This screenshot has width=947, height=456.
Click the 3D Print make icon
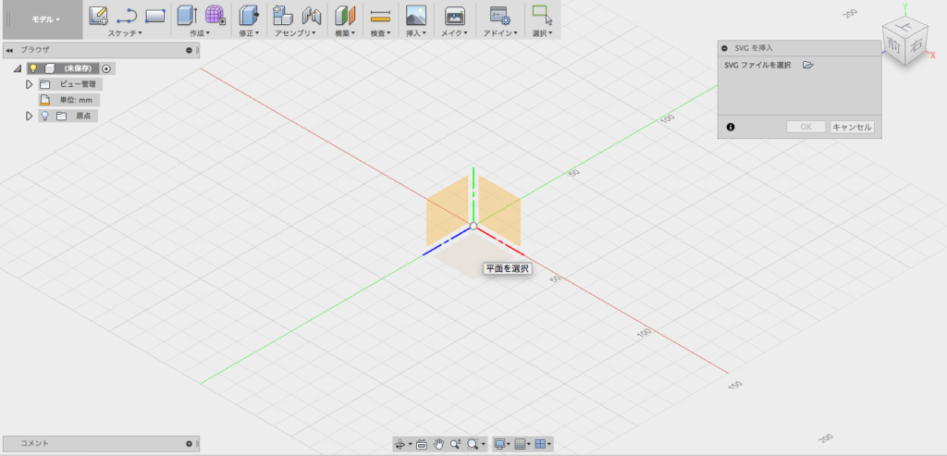(x=454, y=16)
